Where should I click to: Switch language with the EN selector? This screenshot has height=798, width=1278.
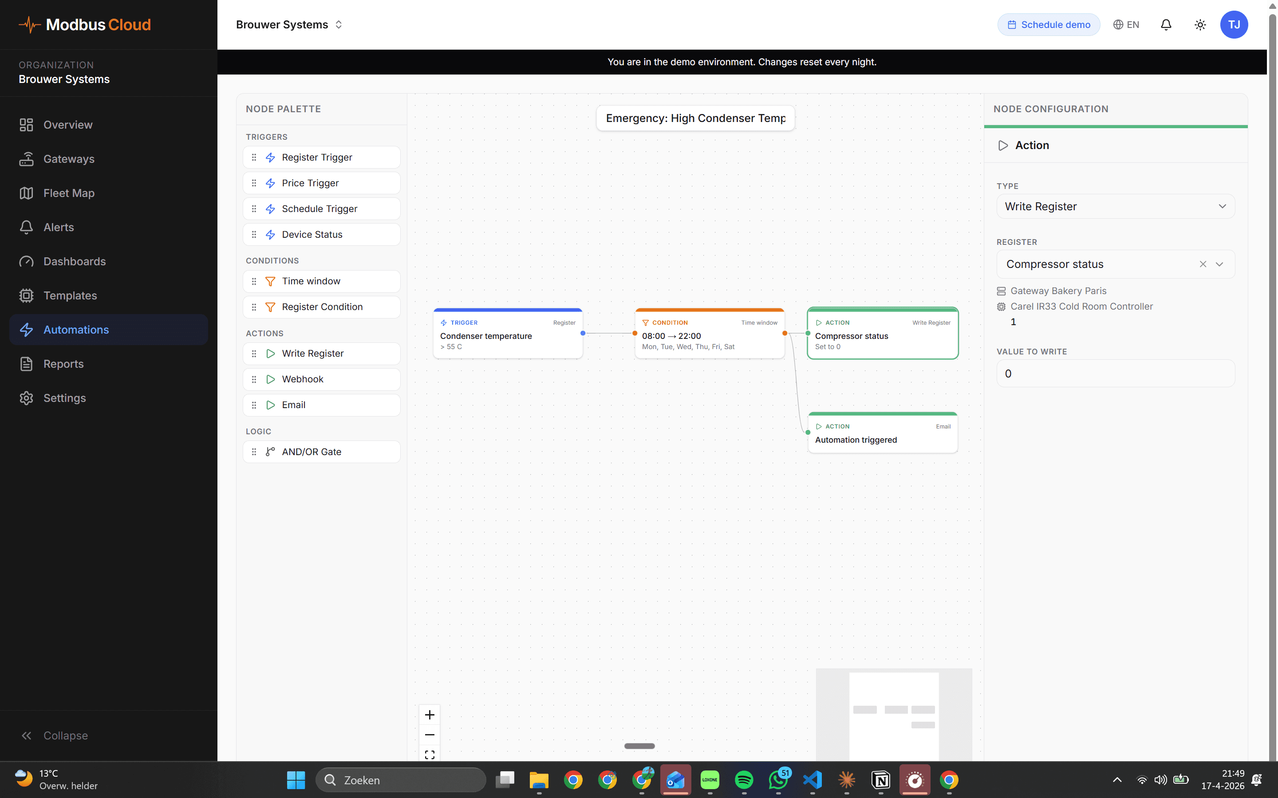coord(1126,25)
